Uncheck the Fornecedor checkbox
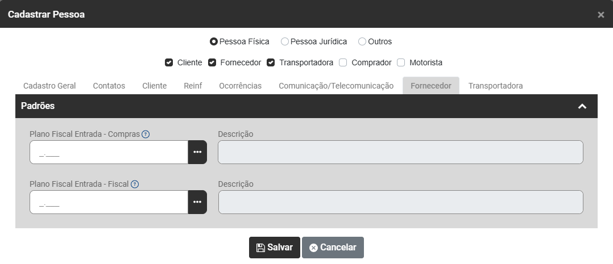Viewport: 613px width, 264px height. coord(212,62)
